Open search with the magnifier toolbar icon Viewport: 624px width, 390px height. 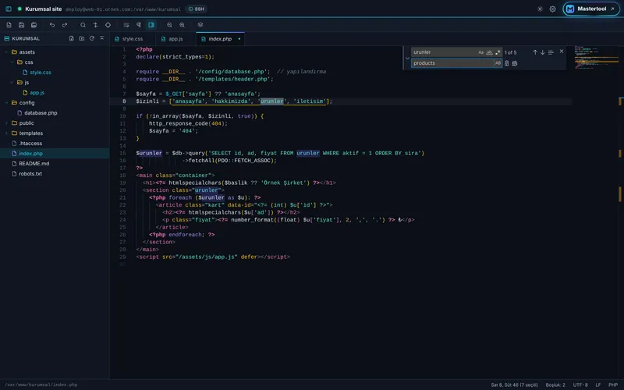click(83, 25)
